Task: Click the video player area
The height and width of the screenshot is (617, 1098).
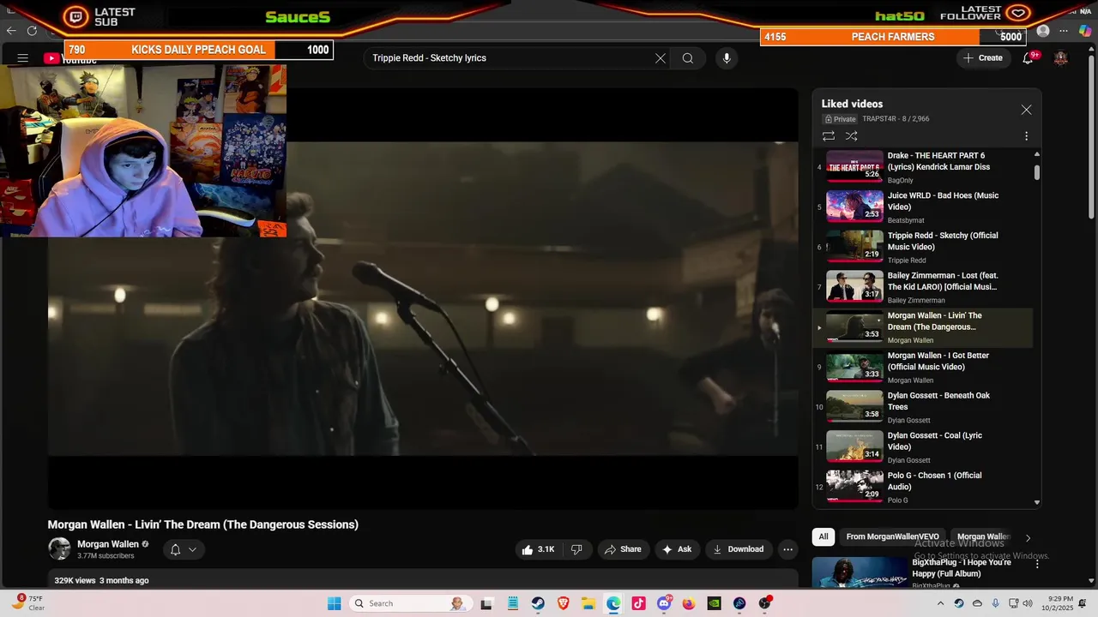Action: 423,298
